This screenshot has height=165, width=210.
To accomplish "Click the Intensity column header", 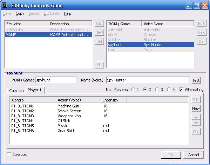I will click(x=114, y=100).
